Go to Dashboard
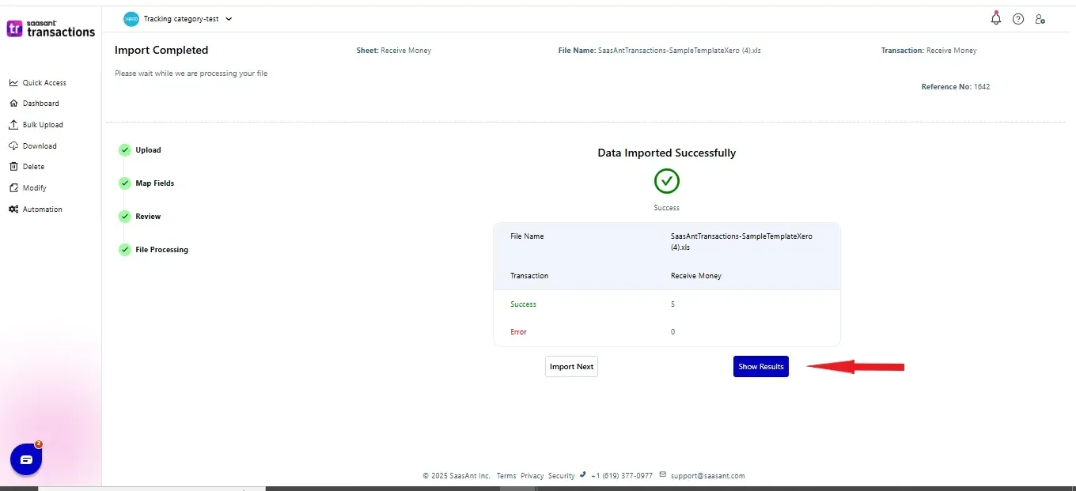This screenshot has width=1076, height=491. [x=40, y=104]
